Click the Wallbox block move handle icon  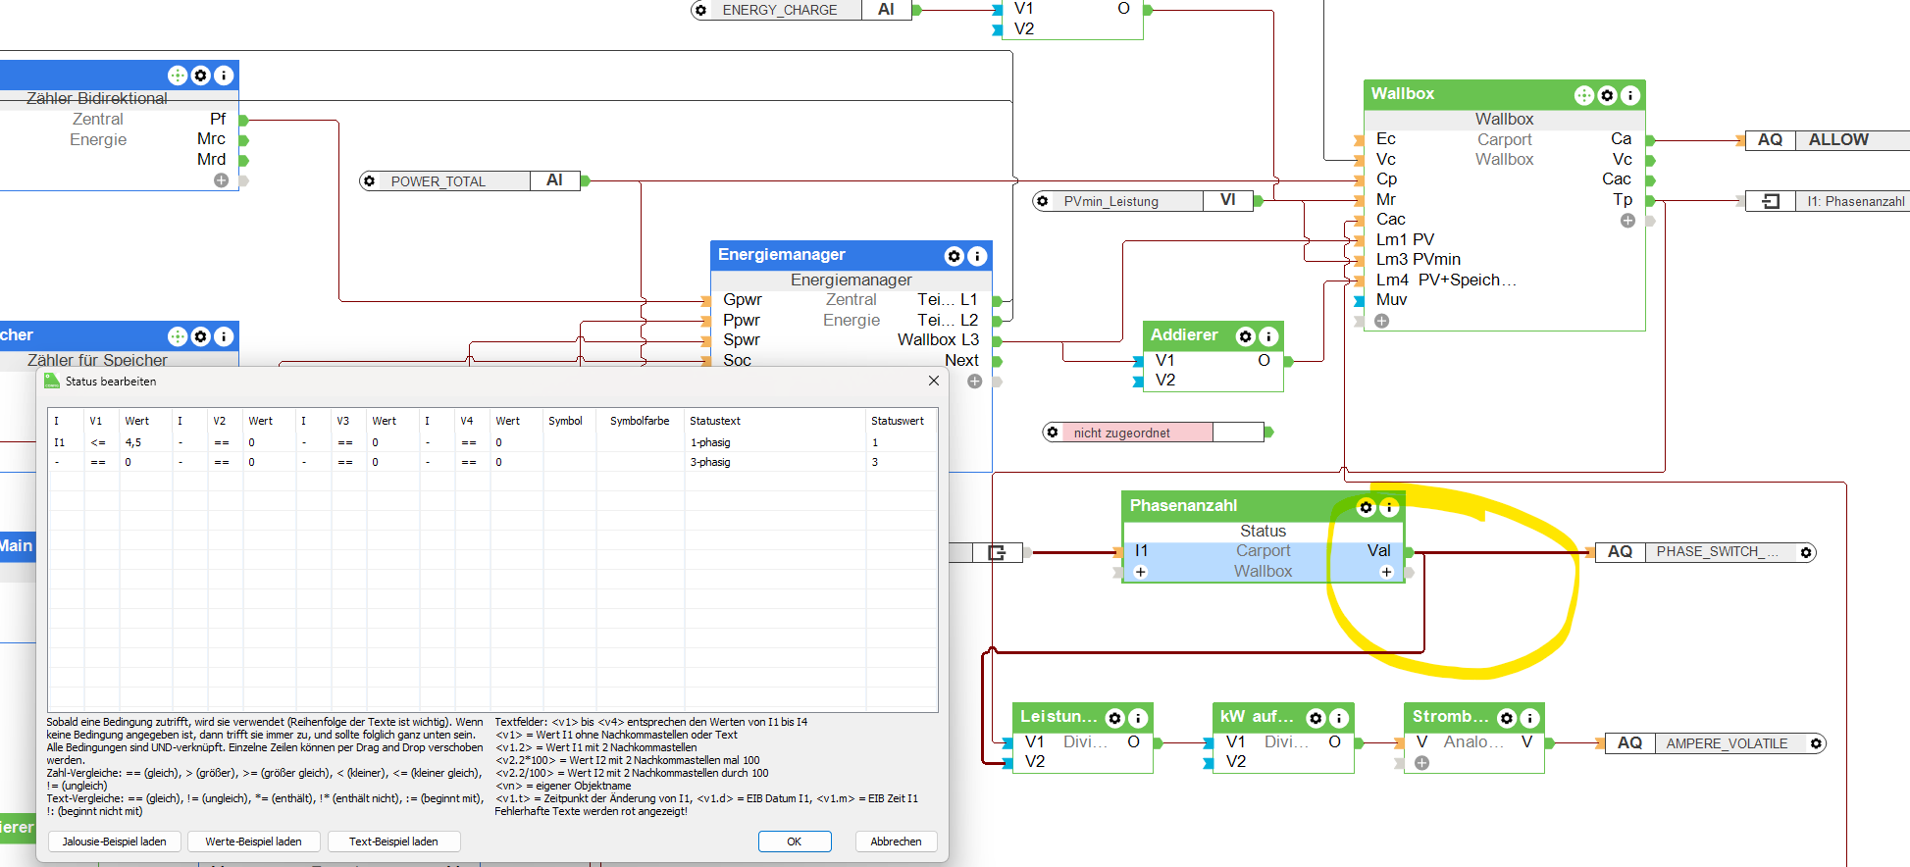[x=1583, y=95]
